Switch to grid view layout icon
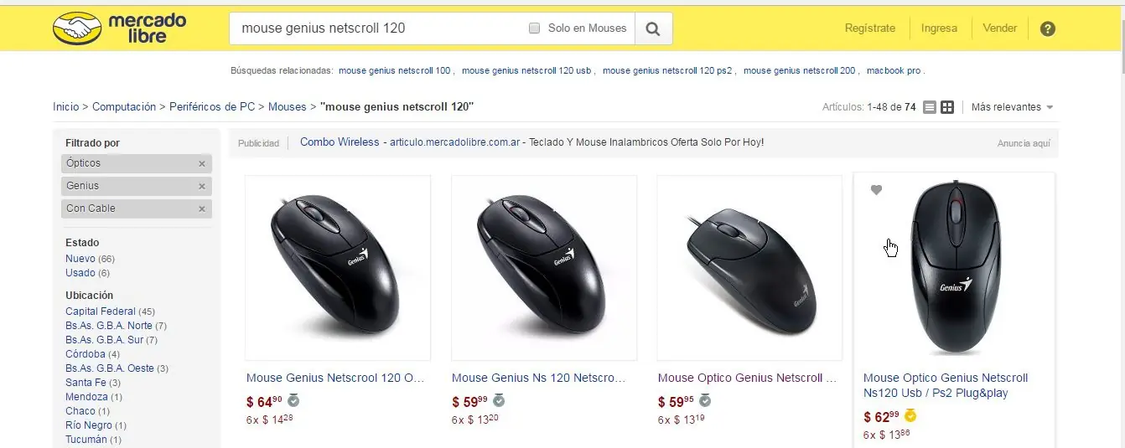Screen dimensions: 1125x448 [947, 107]
